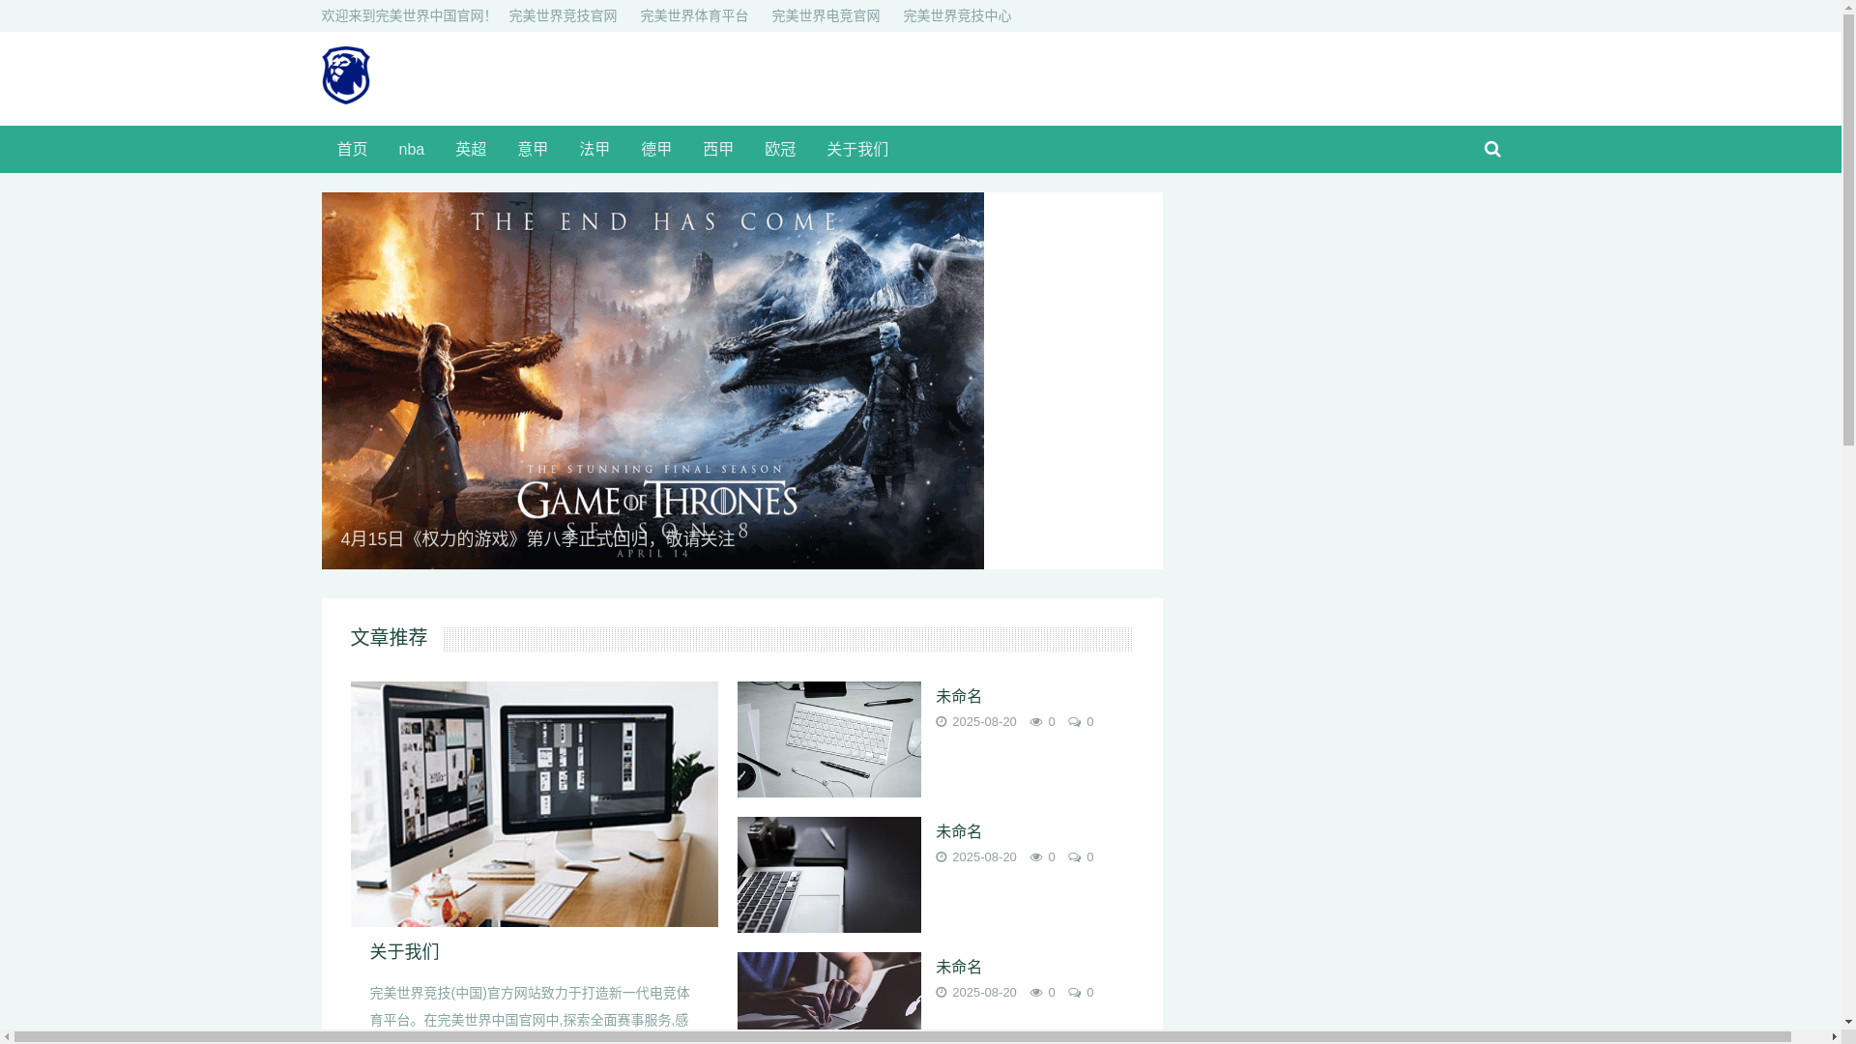Follow the 完美世界竞技中心 top link
Screen dimensions: 1856x1044
click(957, 15)
